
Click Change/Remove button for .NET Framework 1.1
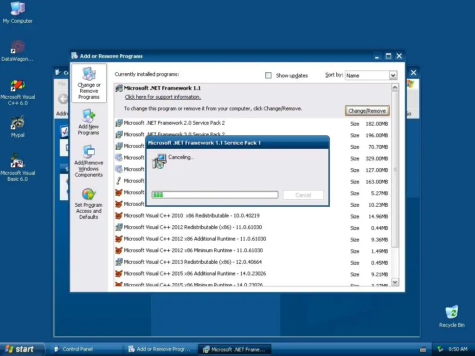367,110
